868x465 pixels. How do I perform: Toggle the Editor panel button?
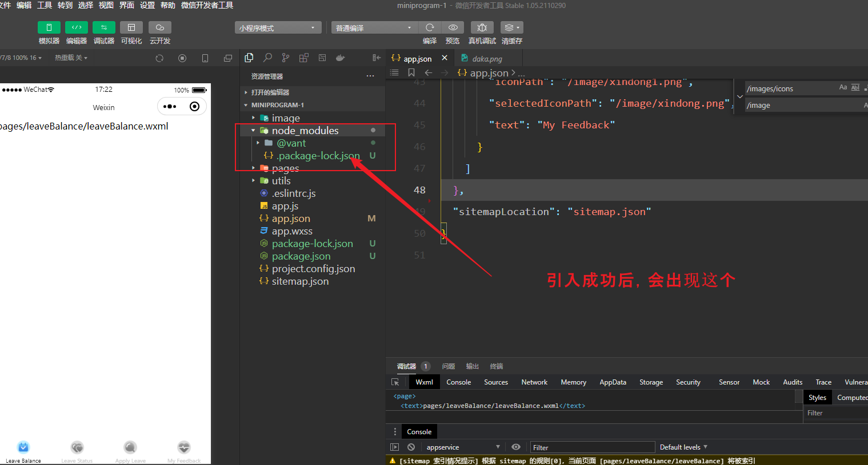[x=77, y=27]
